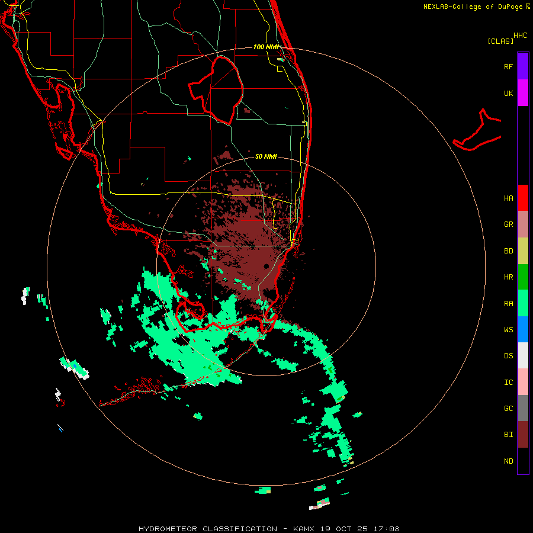This screenshot has height=533, width=533.
Task: Click the HYDROMETEOR CLASSIFICATION title text
Action: 208,529
